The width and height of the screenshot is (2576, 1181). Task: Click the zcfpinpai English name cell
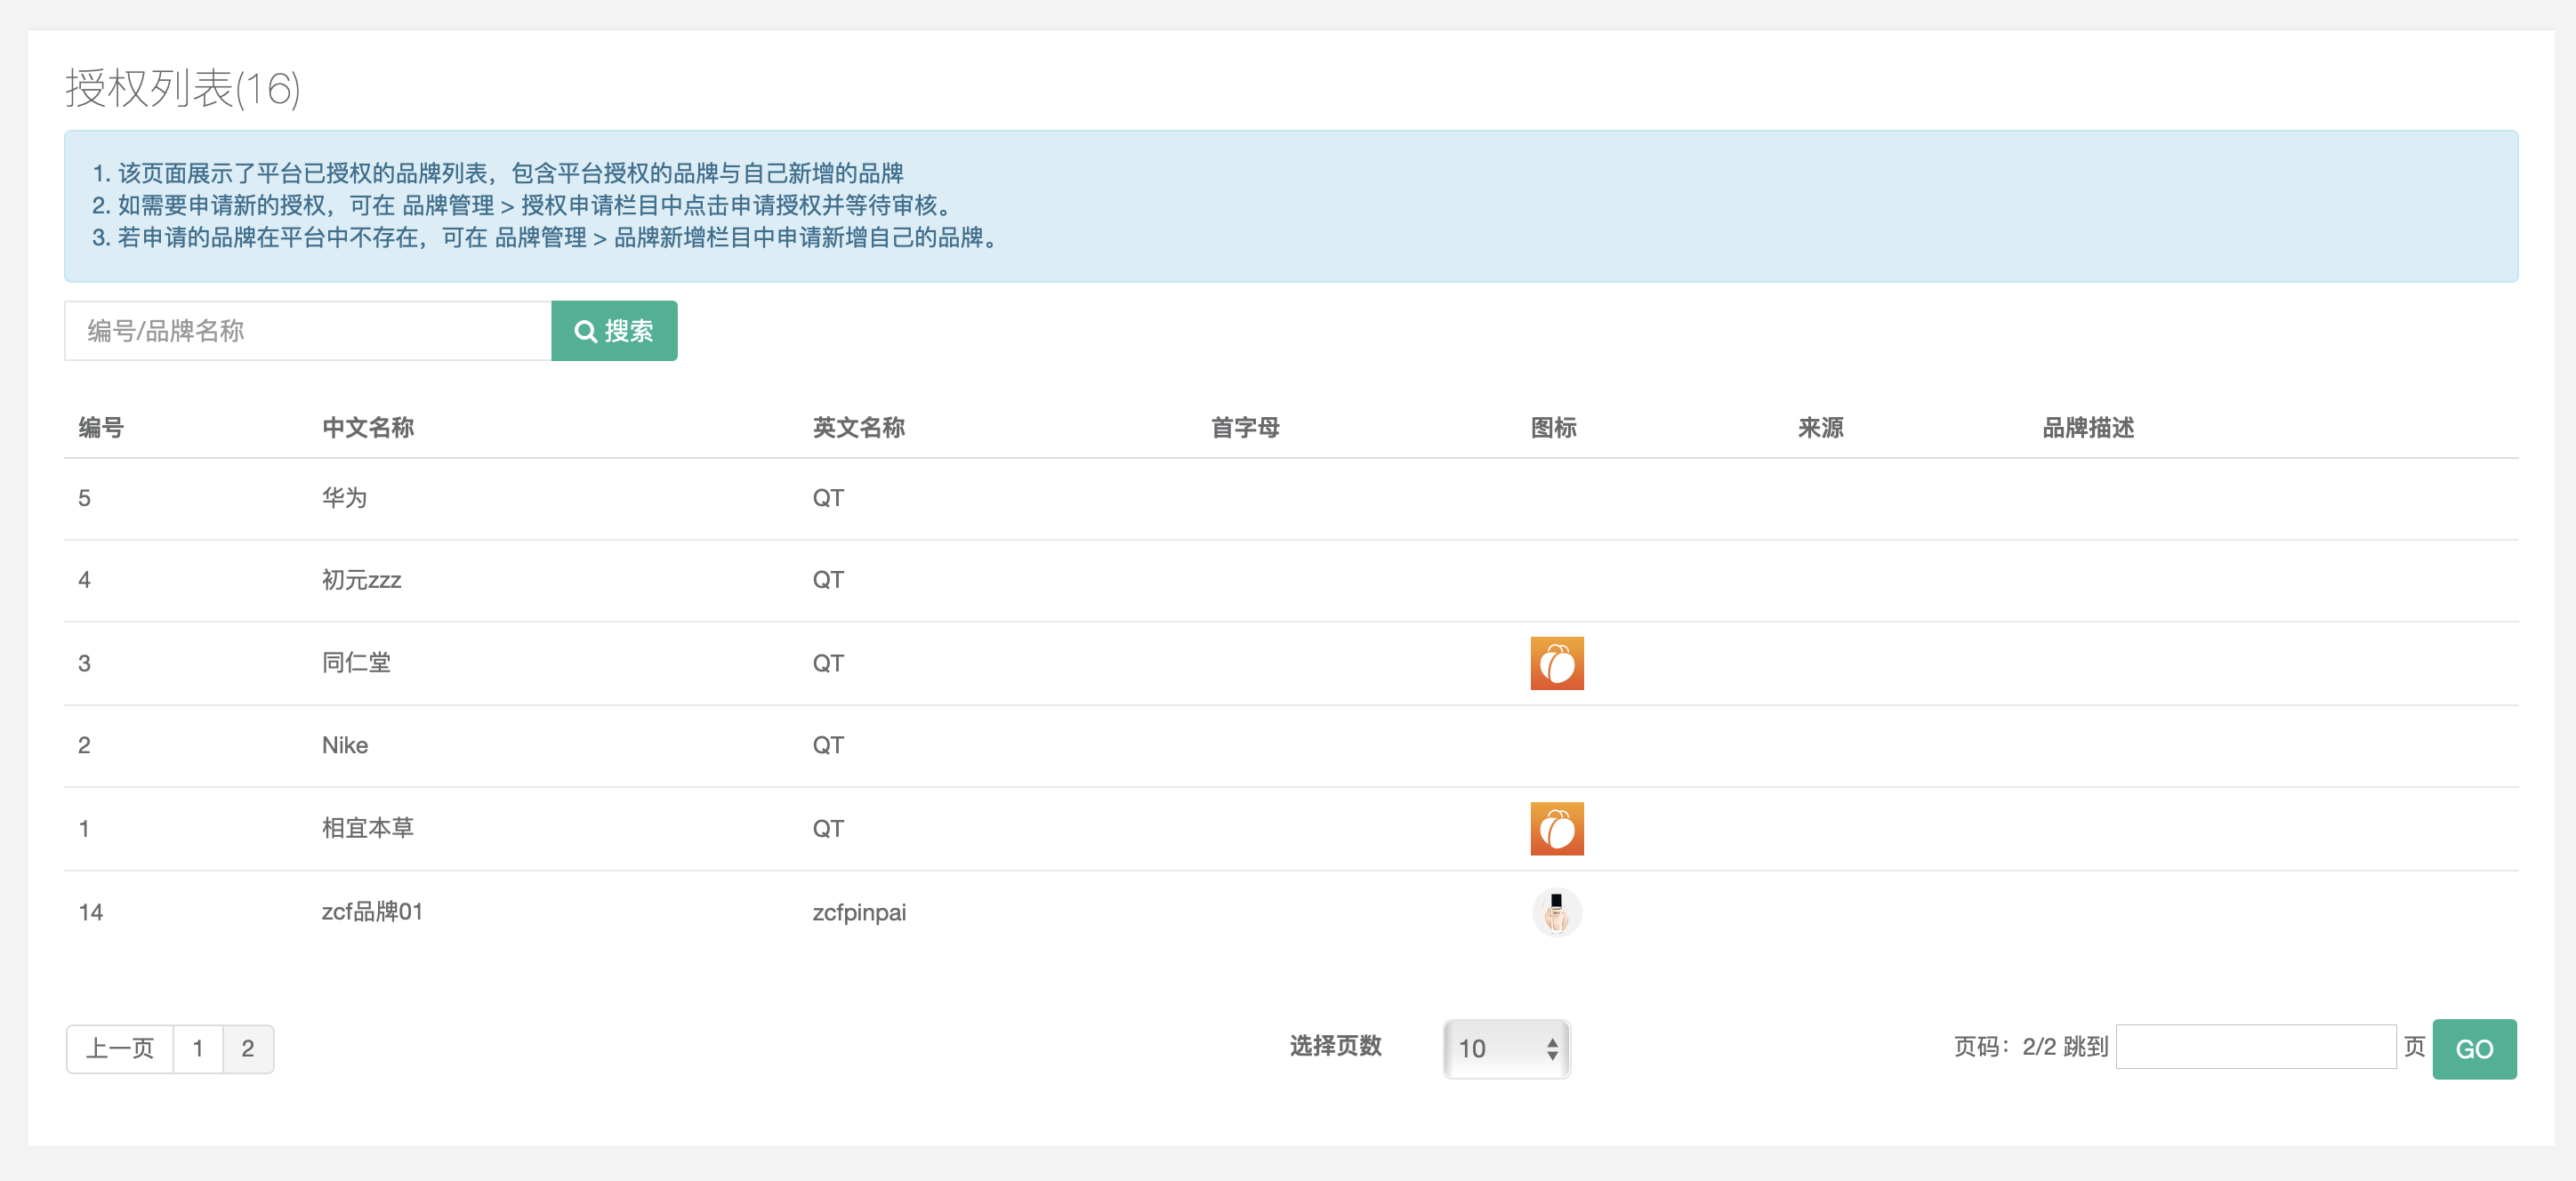coord(859,912)
